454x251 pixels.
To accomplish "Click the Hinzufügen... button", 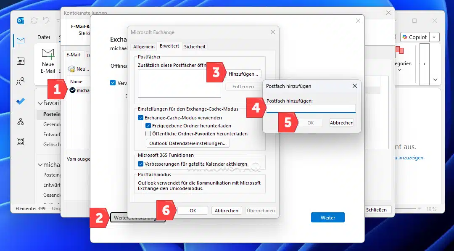I will [243, 74].
